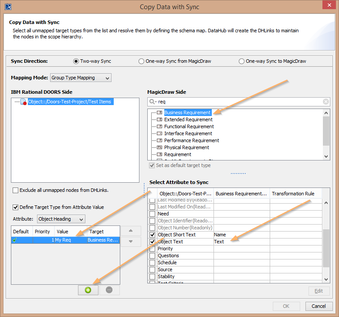Click the dotted horizontal splitter handle
This screenshot has height=317, width=339.
coord(238,174)
